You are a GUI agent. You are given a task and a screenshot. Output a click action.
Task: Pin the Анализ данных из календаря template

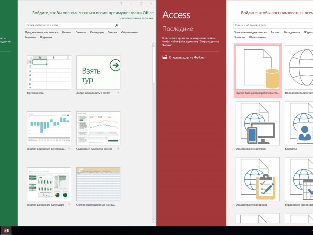pos(69,204)
